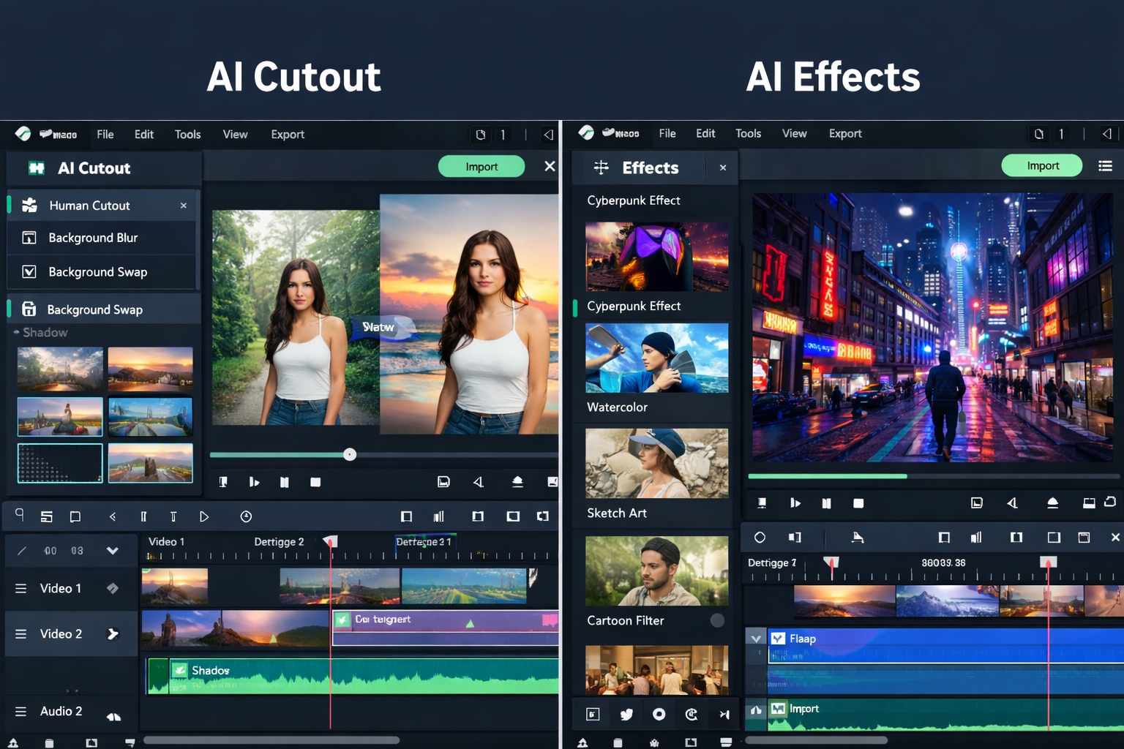
Task: Select the Human Cutout tool
Action: (x=89, y=206)
